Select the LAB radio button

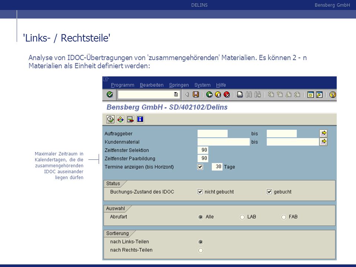click(x=242, y=217)
